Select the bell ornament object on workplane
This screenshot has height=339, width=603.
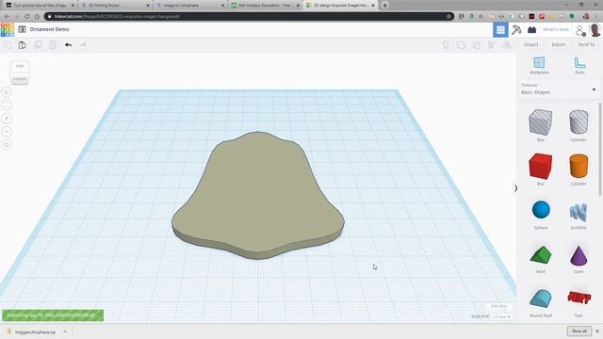(257, 196)
